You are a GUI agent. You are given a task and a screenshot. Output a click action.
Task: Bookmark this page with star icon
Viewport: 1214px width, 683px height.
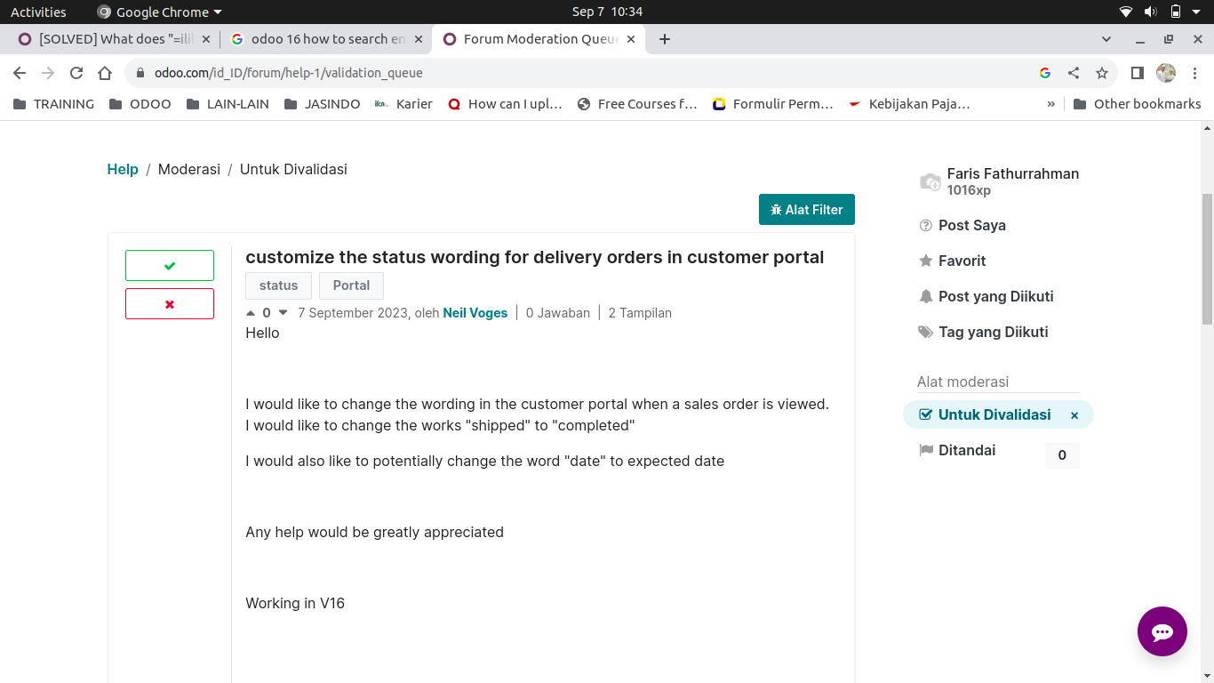click(1102, 73)
